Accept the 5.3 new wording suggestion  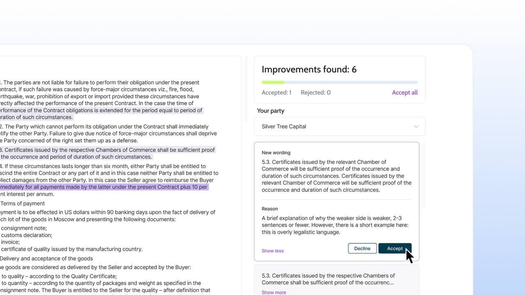[395, 248]
